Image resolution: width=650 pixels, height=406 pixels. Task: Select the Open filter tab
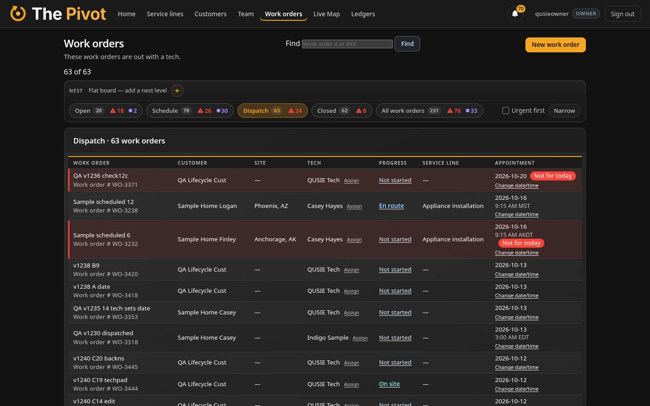point(106,111)
